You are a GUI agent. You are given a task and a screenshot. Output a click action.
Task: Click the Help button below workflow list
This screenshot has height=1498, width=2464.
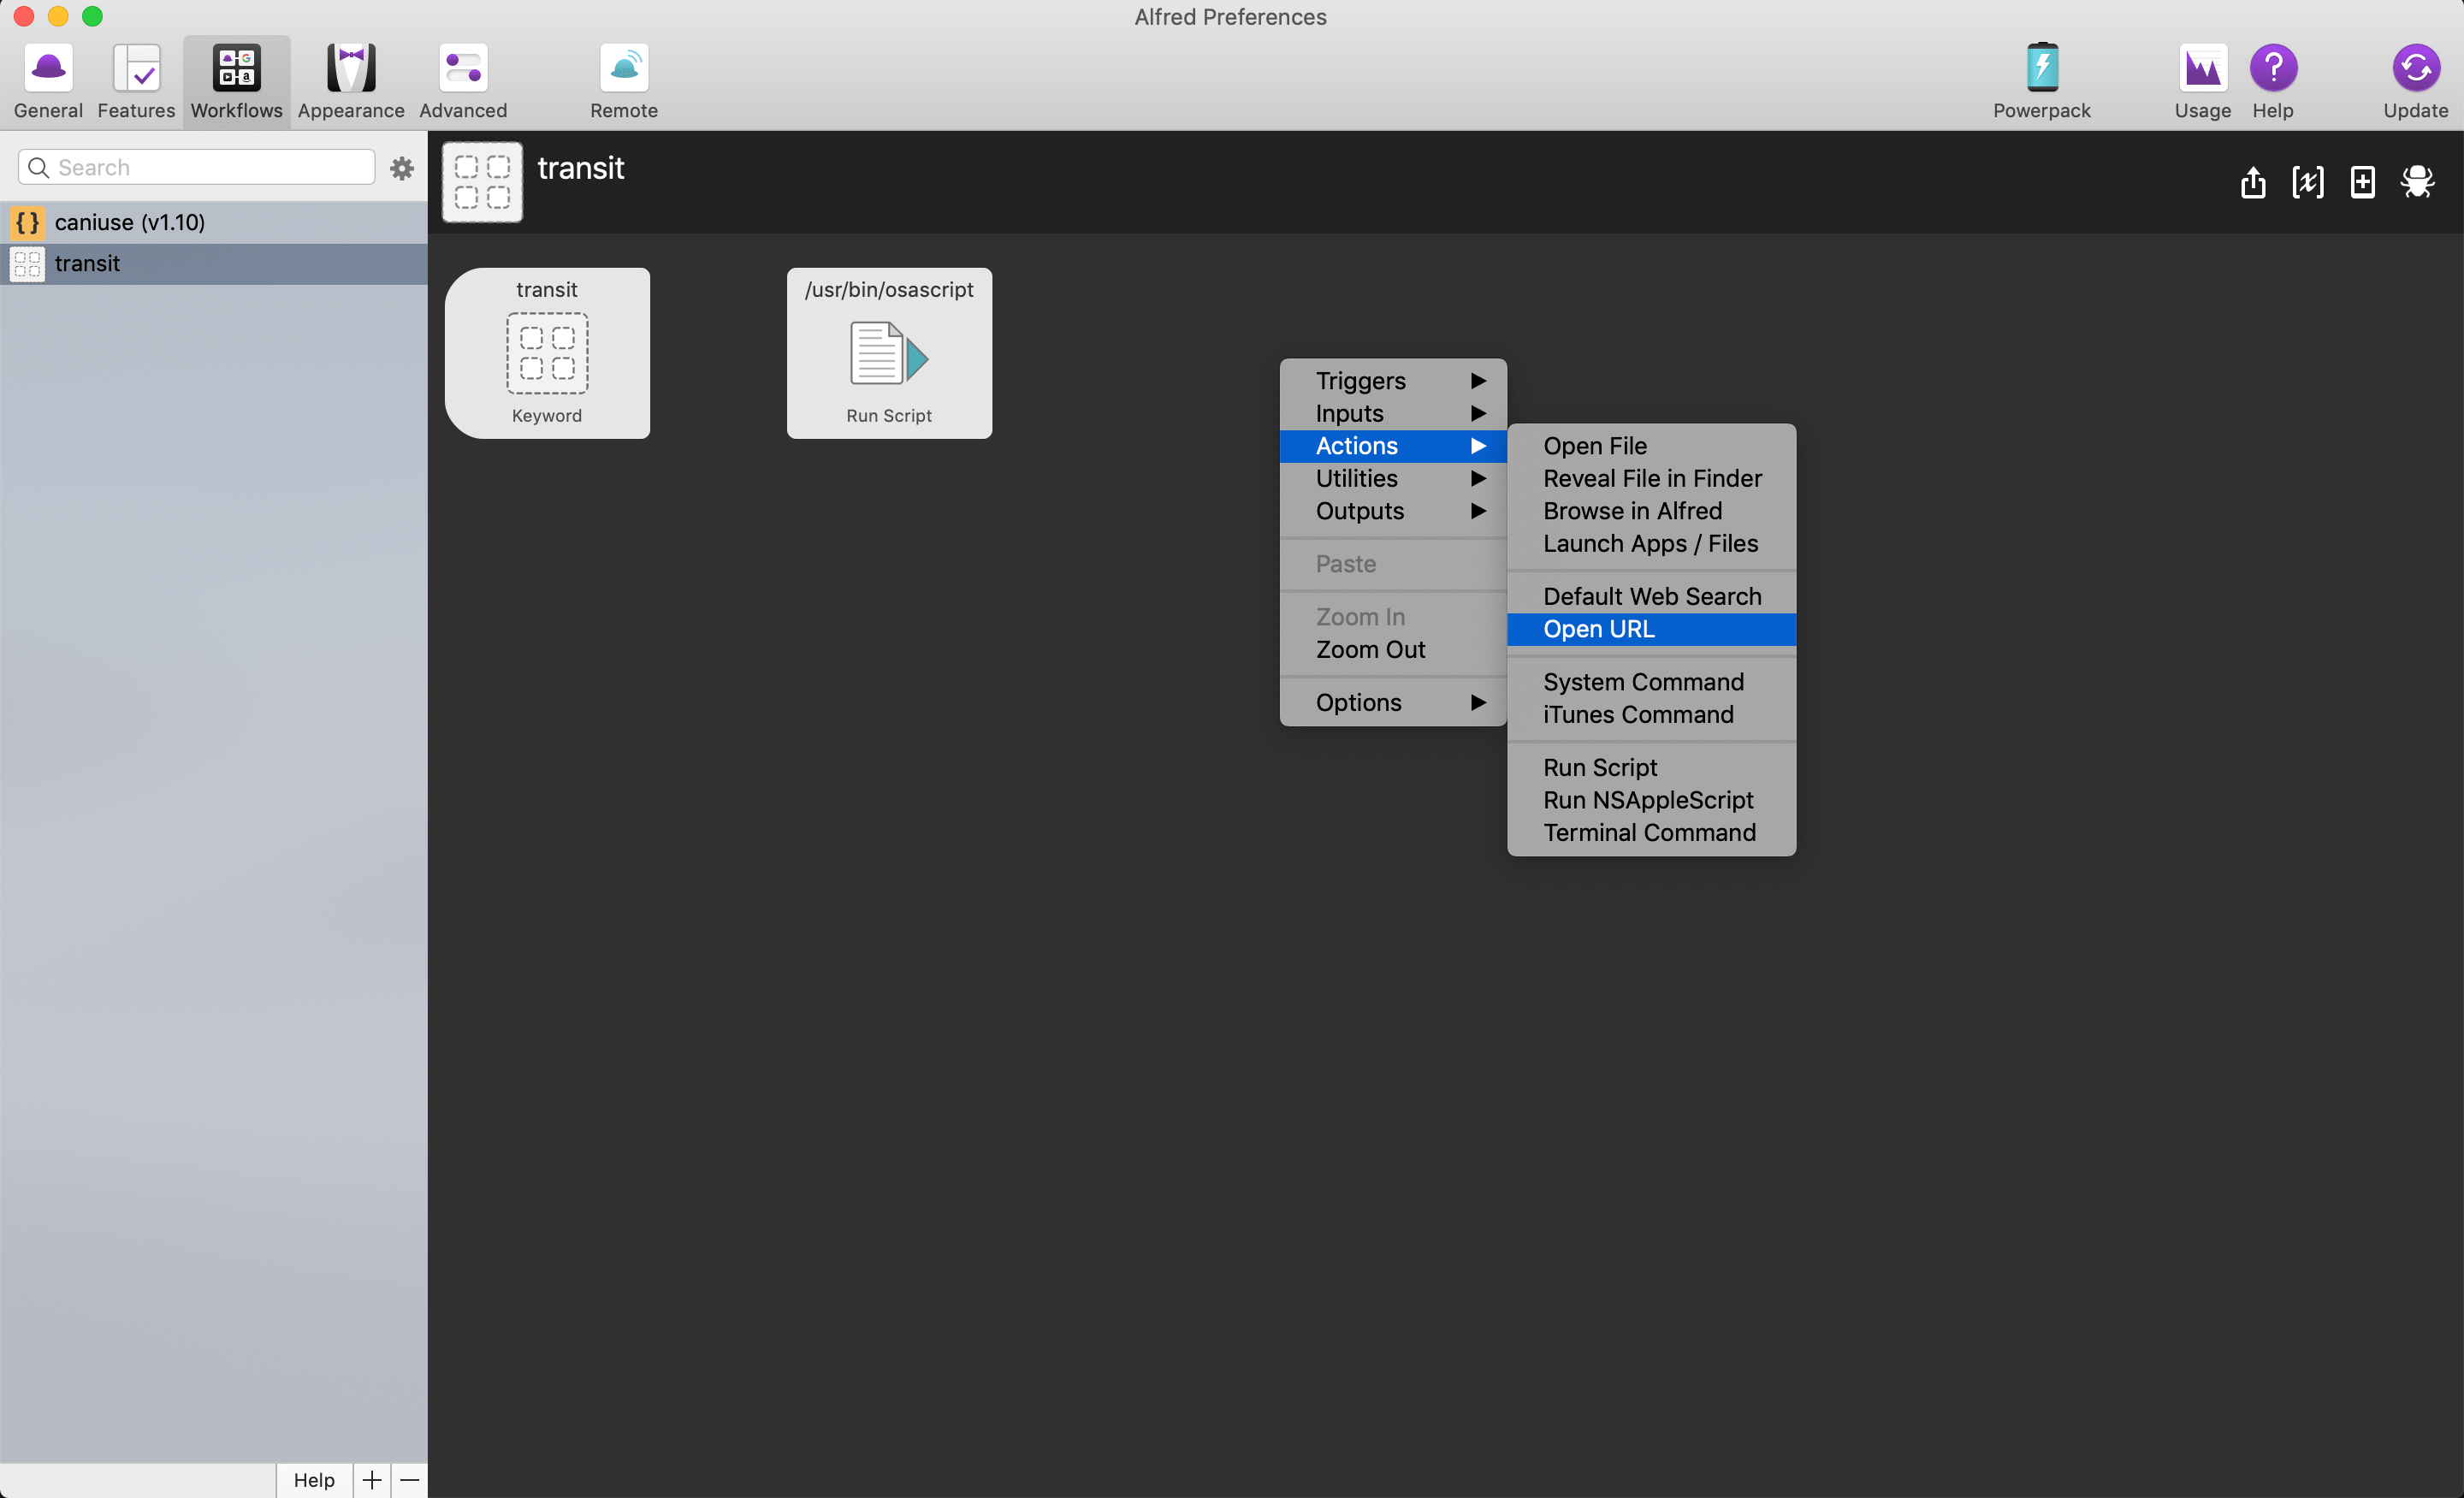pos(314,1479)
